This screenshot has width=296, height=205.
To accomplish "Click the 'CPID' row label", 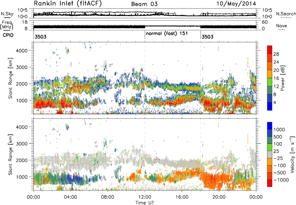I will (8, 35).
